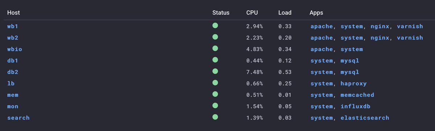Open the varnish app link for wb2
The image size is (435, 131).
pyautogui.click(x=410, y=38)
